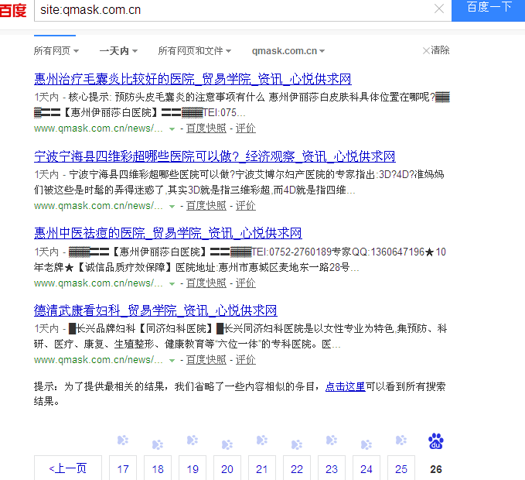The width and height of the screenshot is (525, 480).
Task: Open 百度快照 for the 德清武康看妇科 result
Action: (206, 360)
